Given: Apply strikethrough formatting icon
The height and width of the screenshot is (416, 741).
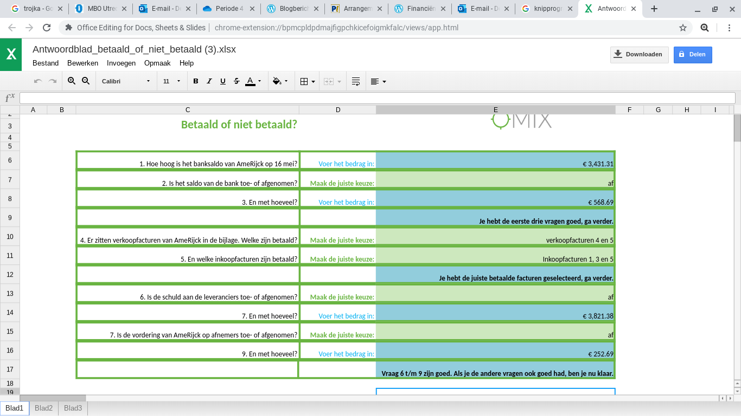Looking at the screenshot, I should (x=237, y=81).
